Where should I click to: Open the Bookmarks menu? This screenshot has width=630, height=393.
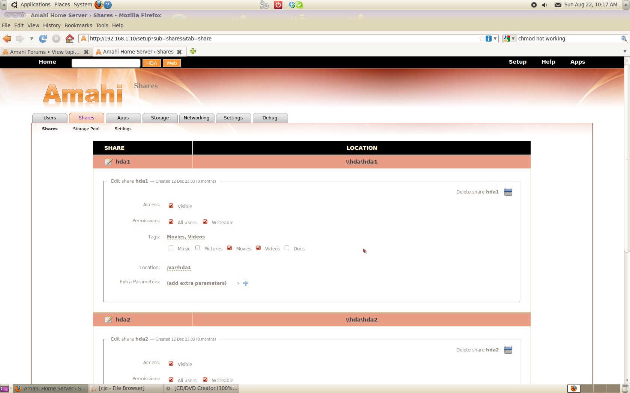78,25
